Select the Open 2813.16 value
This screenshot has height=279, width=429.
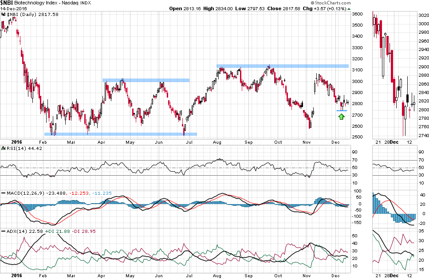185,8
